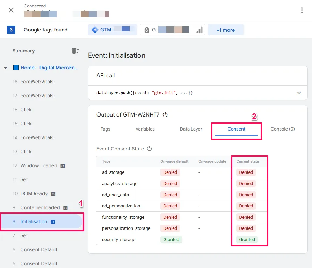The height and width of the screenshot is (268, 312).
Task: Select the Summary view in the sidebar
Action: pyautogui.click(x=23, y=51)
